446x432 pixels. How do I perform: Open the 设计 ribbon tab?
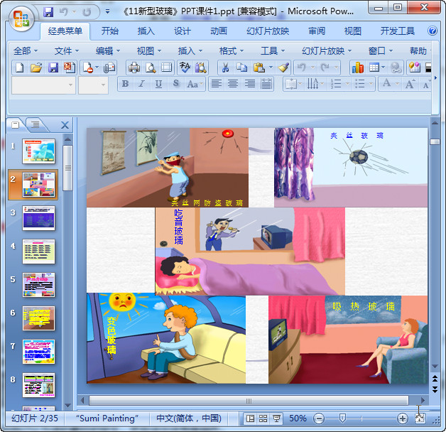[x=183, y=31]
